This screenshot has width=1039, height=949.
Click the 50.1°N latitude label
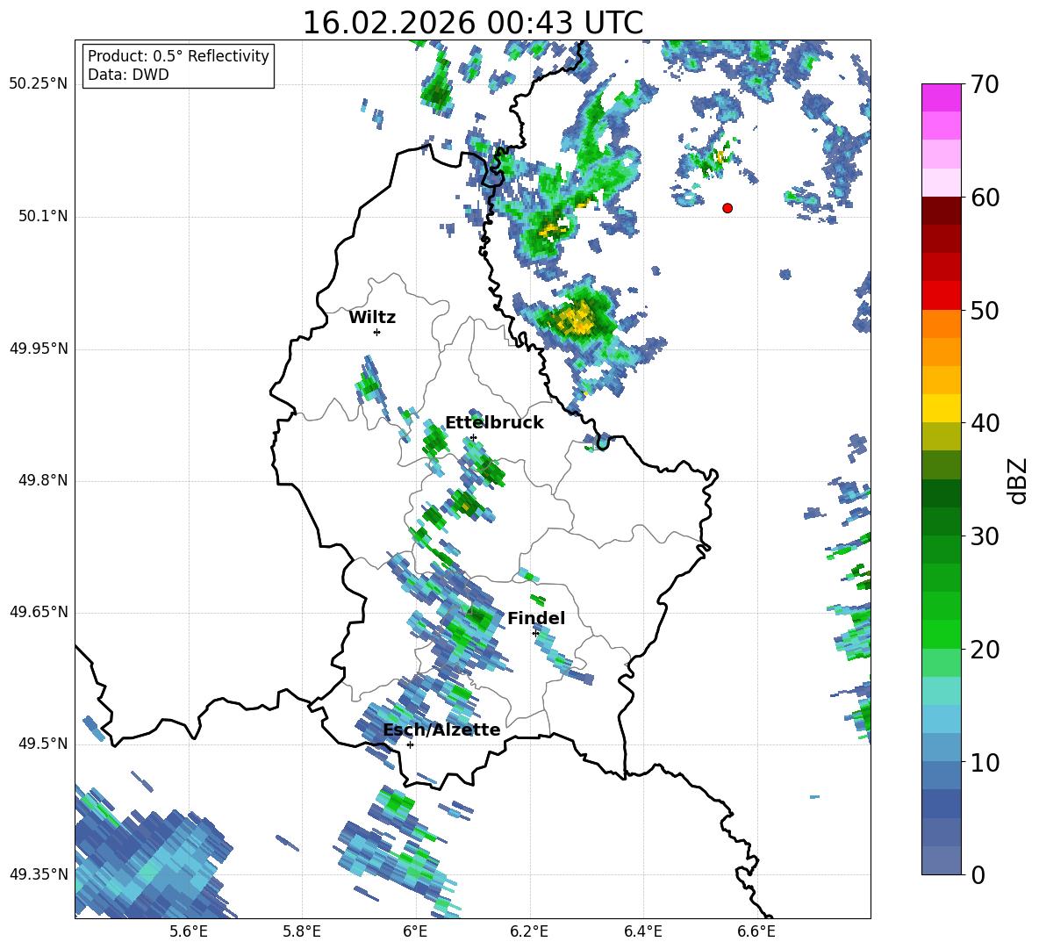point(42,216)
